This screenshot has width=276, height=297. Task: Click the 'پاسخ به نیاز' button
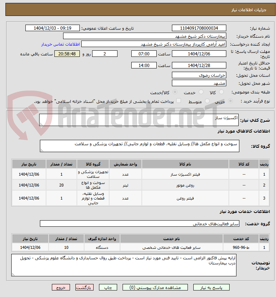tap(211, 287)
